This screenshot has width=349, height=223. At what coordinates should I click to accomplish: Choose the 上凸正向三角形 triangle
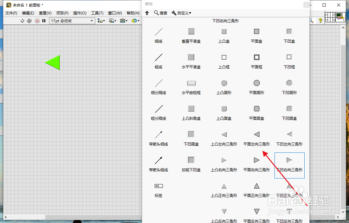click(224, 190)
